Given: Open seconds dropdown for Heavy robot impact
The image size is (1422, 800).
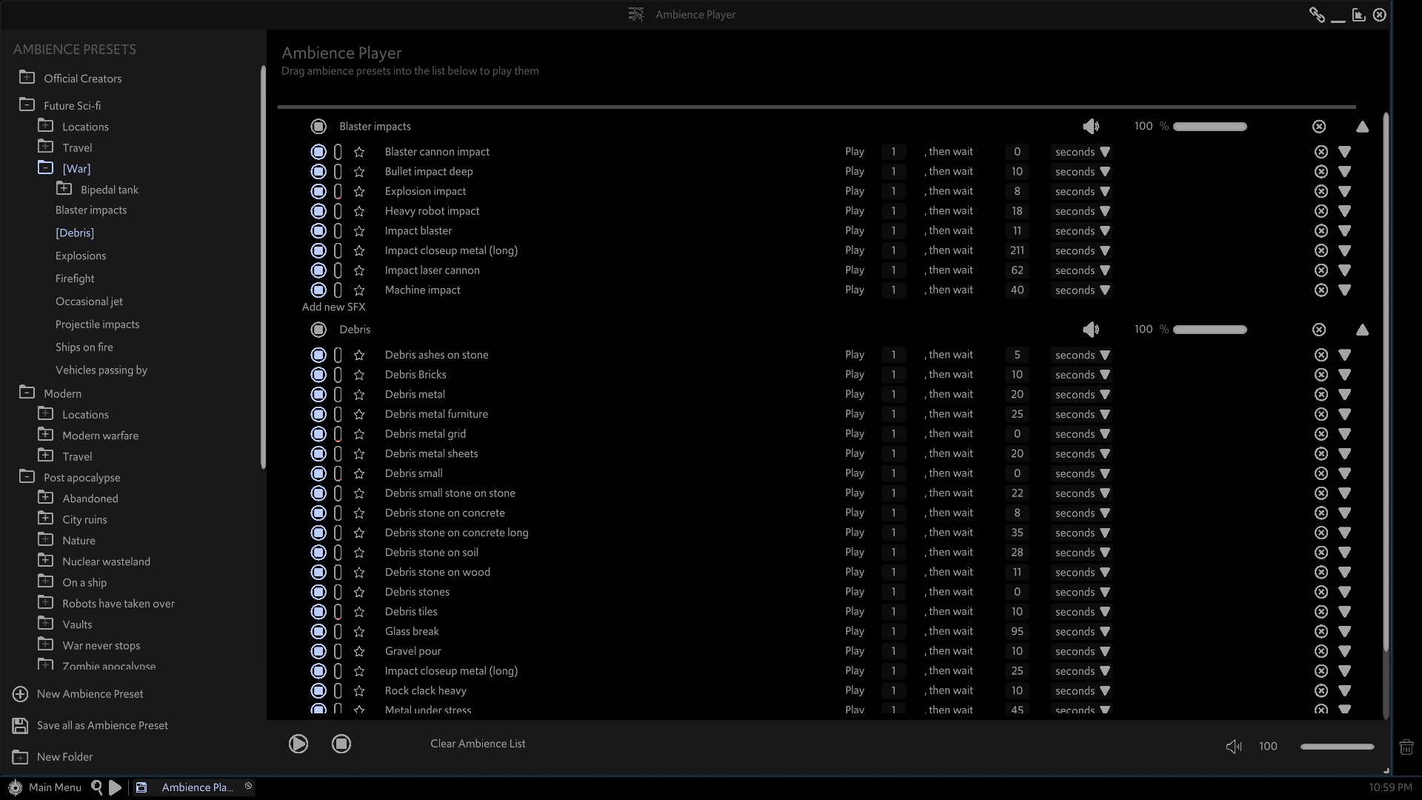Looking at the screenshot, I should (x=1082, y=211).
